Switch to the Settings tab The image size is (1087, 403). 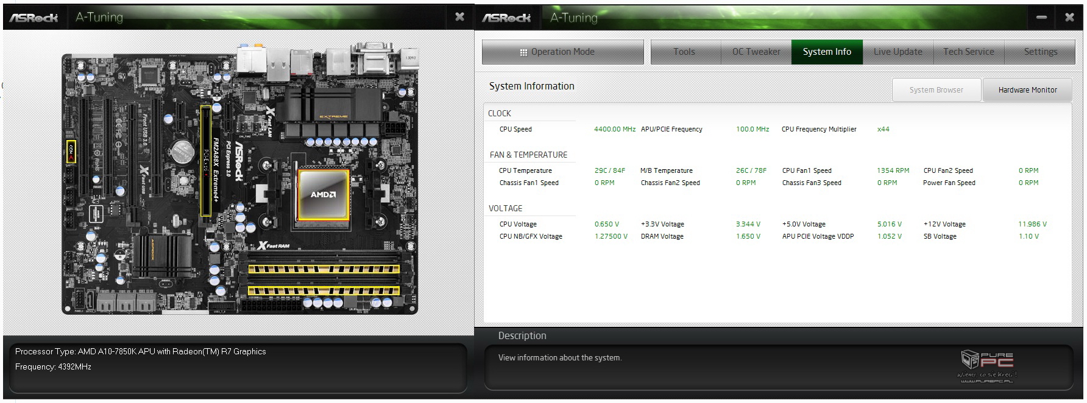point(1040,52)
